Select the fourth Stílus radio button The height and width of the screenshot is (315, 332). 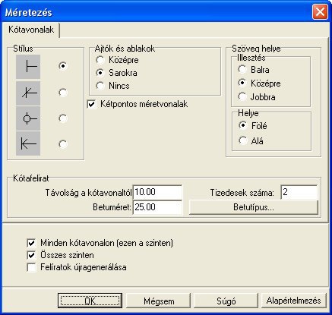pos(63,144)
